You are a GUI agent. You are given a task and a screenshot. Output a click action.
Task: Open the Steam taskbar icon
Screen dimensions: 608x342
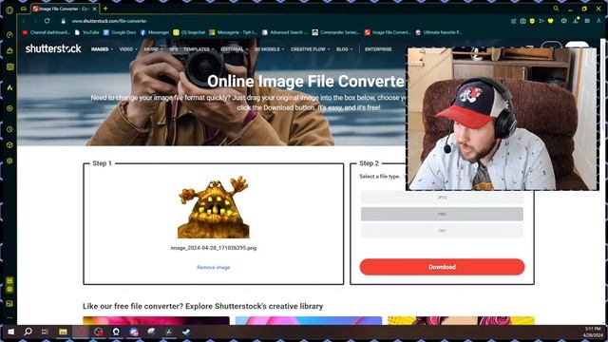pos(186,332)
